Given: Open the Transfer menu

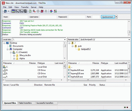Looking at the screenshot, I should [x=25, y=7].
